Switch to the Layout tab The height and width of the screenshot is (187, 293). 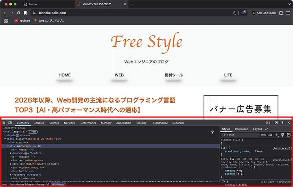(x=257, y=129)
